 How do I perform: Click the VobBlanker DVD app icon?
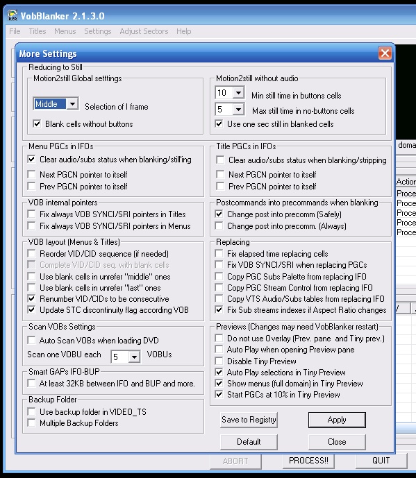coord(13,15)
